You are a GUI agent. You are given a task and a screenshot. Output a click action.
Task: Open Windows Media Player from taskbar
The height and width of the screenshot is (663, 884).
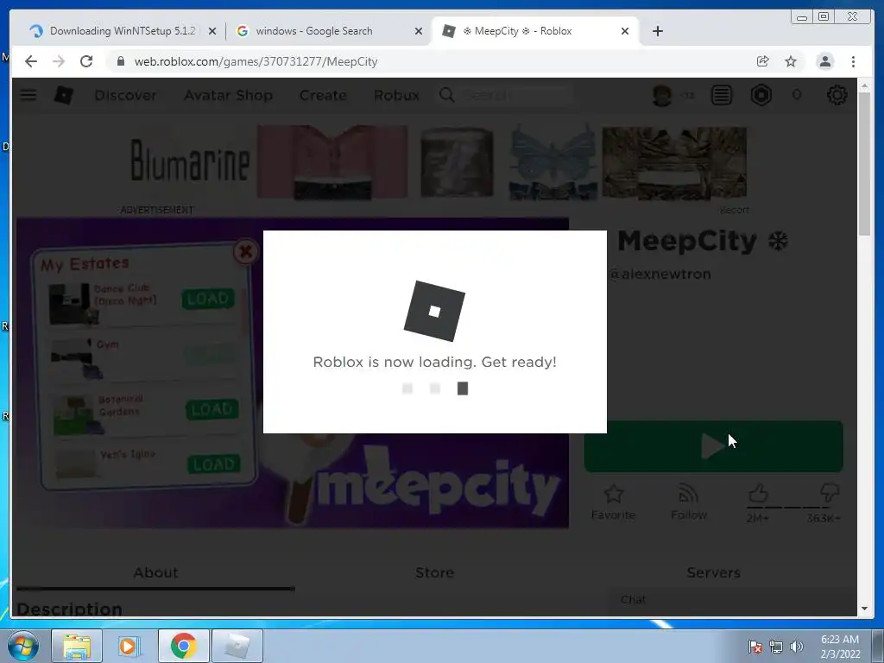pos(129,646)
